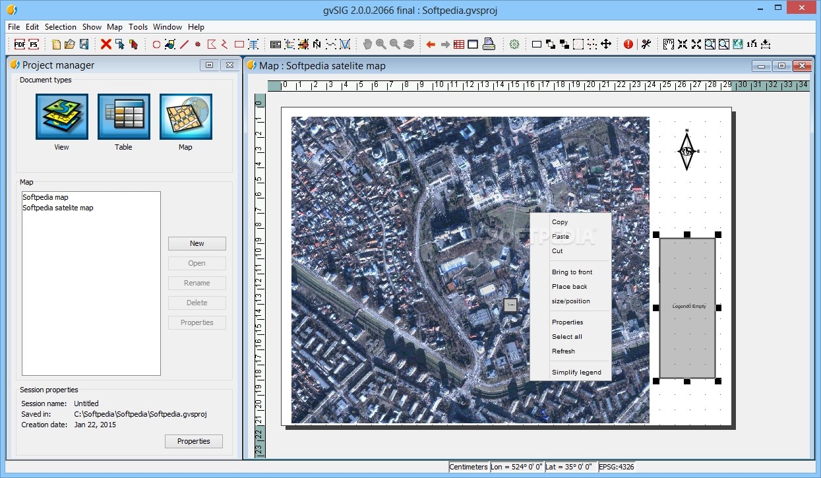Open the Selection menu
This screenshot has height=478, width=821.
61,27
